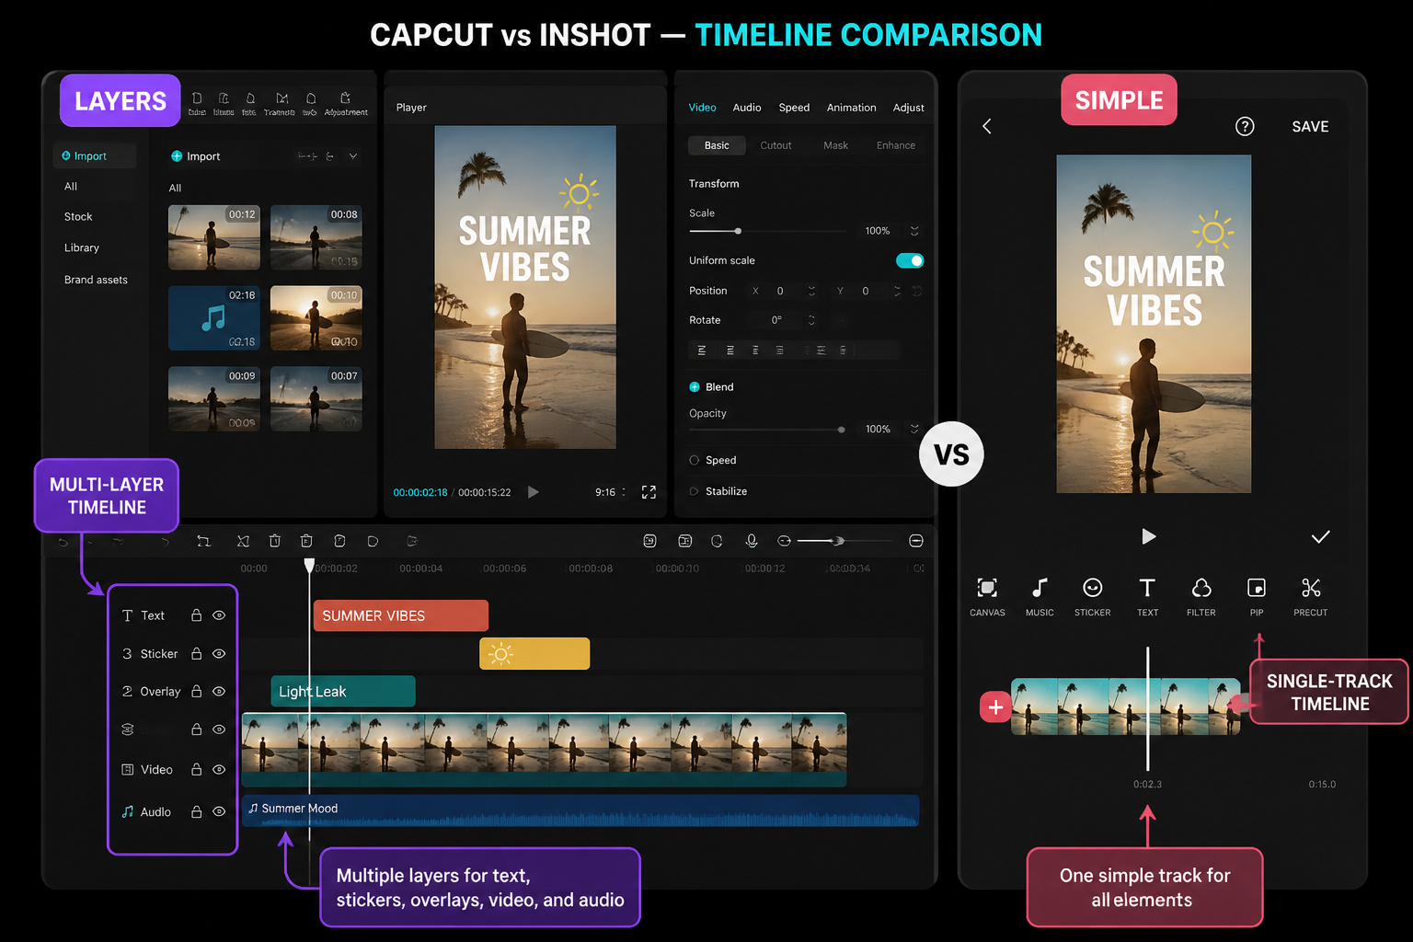Screen dimensions: 1413x942
Task: Hide the Sticker track with eye icon
Action: pyautogui.click(x=219, y=654)
